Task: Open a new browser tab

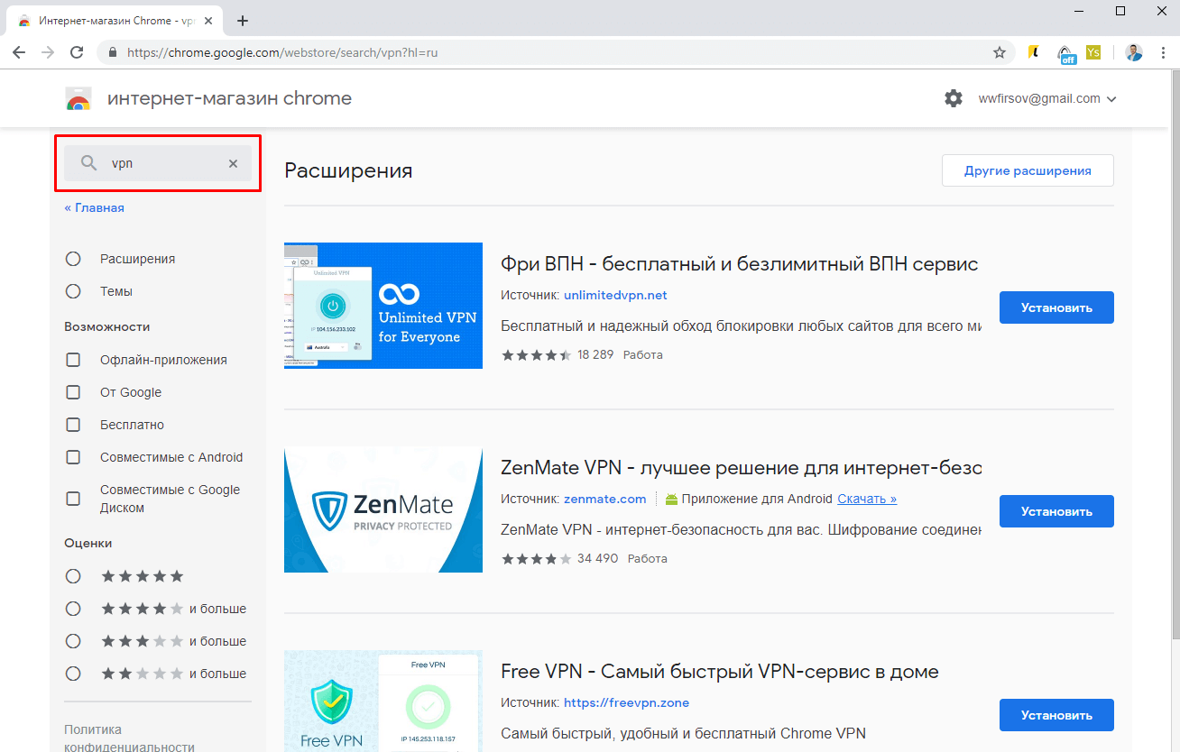Action: pyautogui.click(x=242, y=20)
